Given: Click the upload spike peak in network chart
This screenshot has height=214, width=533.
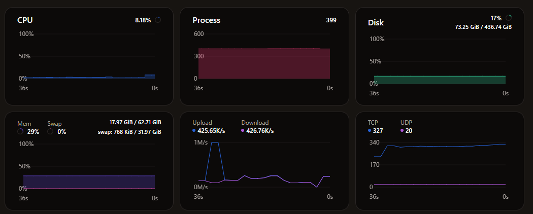Looking at the screenshot, I should pos(215,142).
